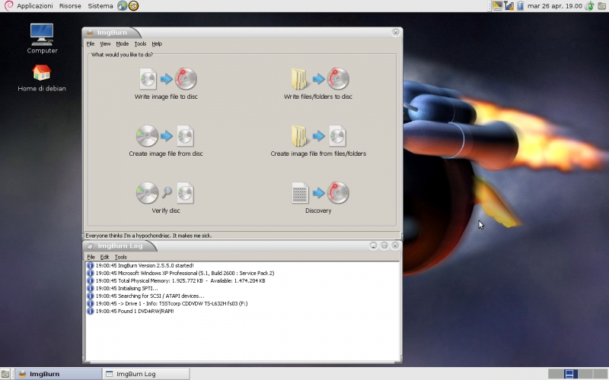Switch to ImgBurn Log taskbar button

[x=146, y=374]
